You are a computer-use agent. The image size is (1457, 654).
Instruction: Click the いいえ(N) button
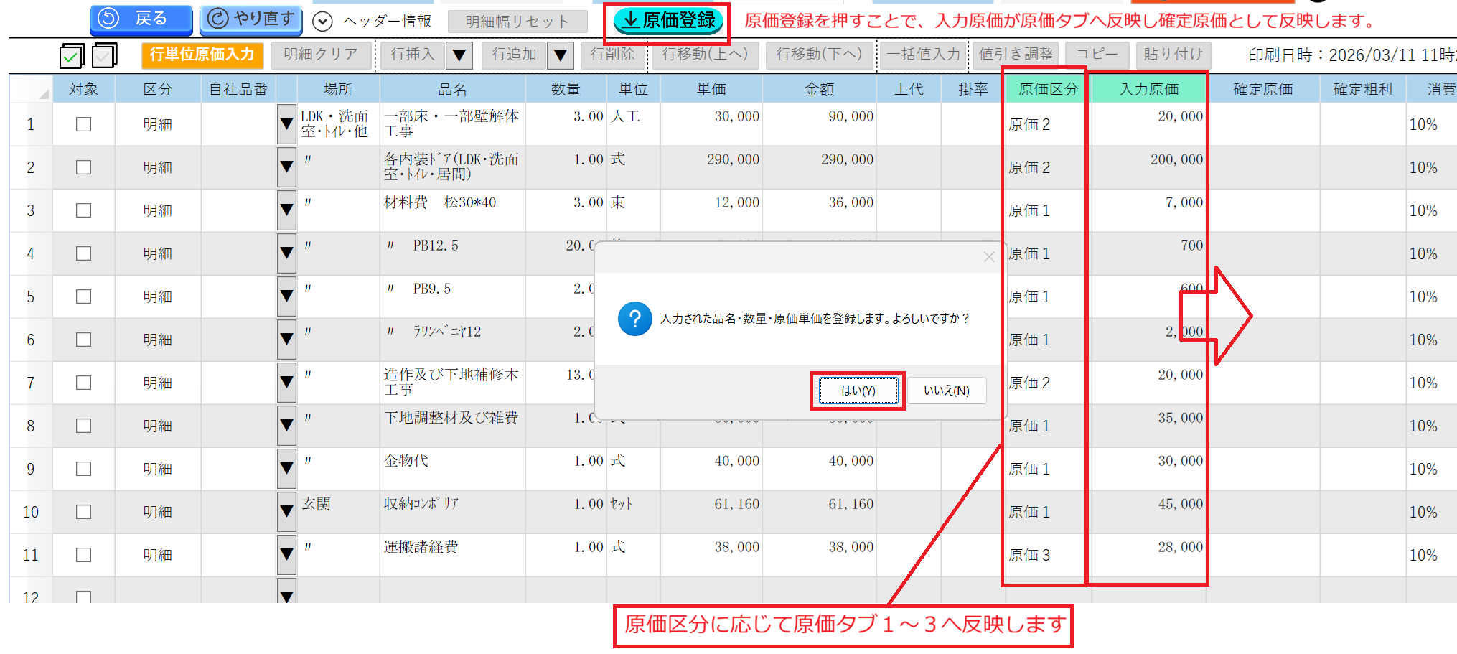click(946, 391)
